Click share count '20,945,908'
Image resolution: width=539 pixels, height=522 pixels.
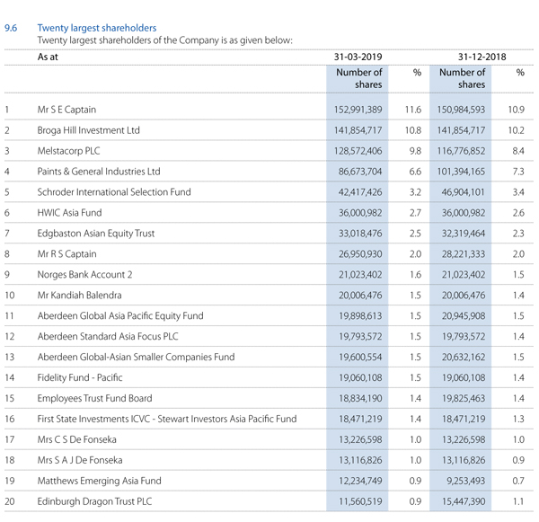[x=463, y=316]
